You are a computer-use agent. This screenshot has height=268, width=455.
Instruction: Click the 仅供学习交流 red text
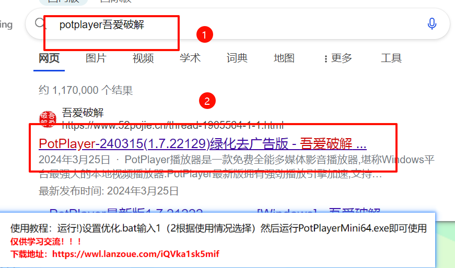pos(46,241)
